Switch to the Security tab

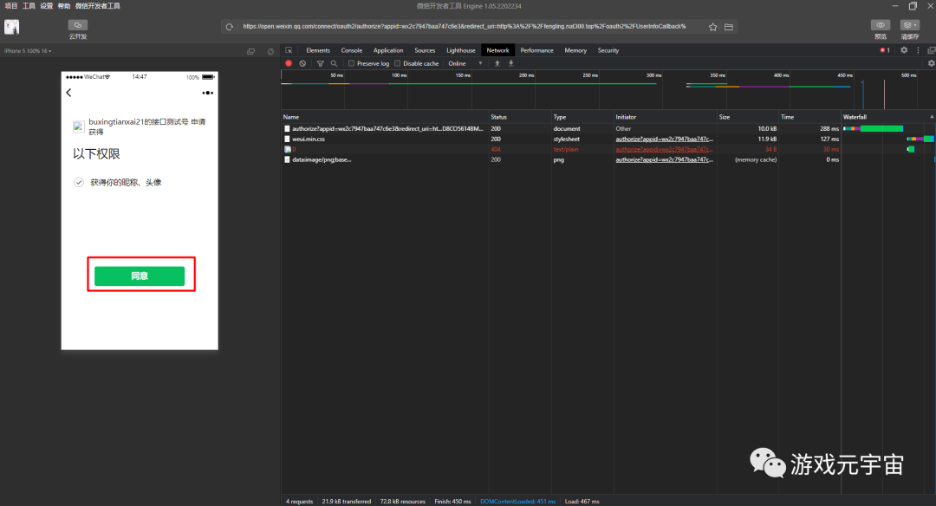608,51
